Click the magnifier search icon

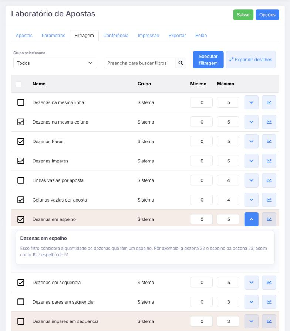pos(181,63)
